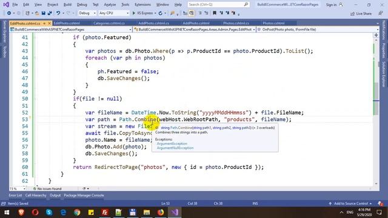The image size is (388, 218).
Task: Click the Save icon in toolbar
Action: pyautogui.click(x=43, y=13)
